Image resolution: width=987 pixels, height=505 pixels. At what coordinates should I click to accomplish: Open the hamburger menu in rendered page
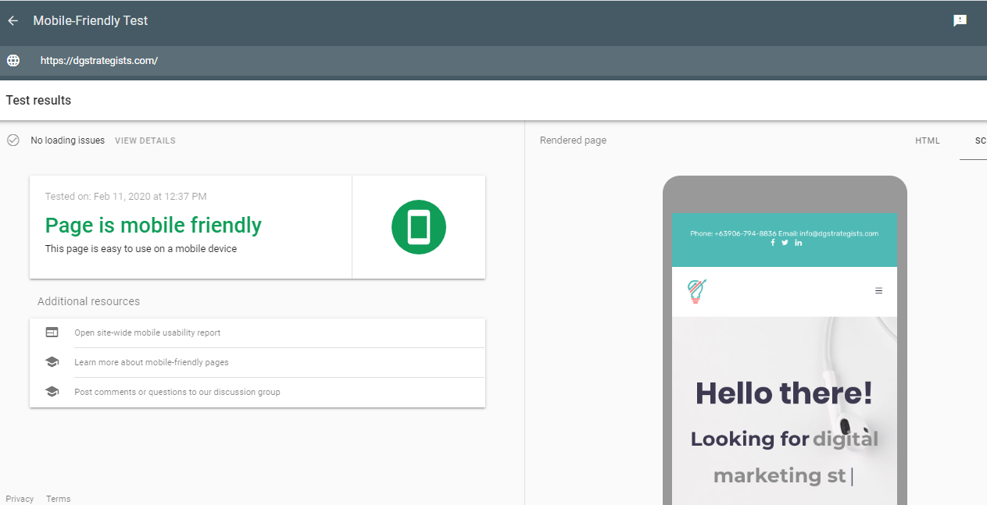coord(878,290)
